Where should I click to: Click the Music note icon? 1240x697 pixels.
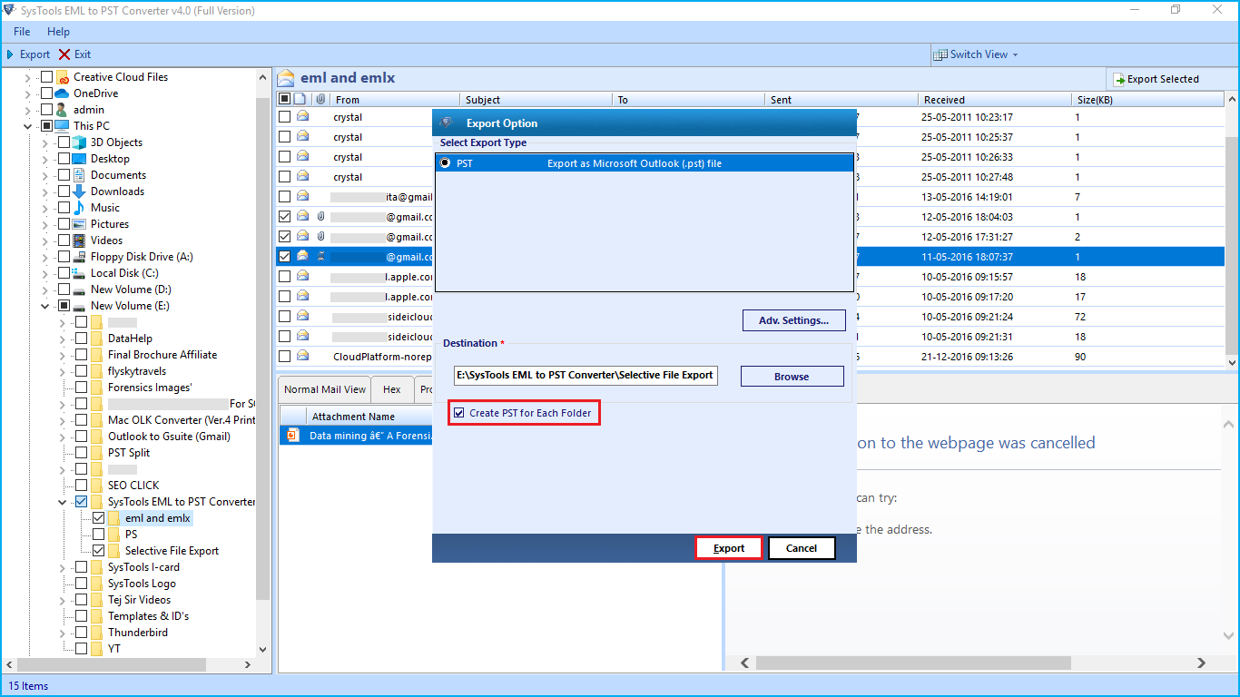pos(80,208)
